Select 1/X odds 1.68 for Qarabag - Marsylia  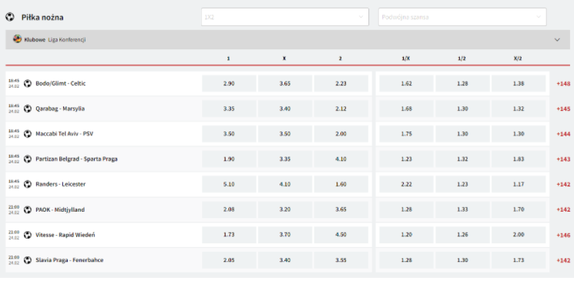[406, 109]
